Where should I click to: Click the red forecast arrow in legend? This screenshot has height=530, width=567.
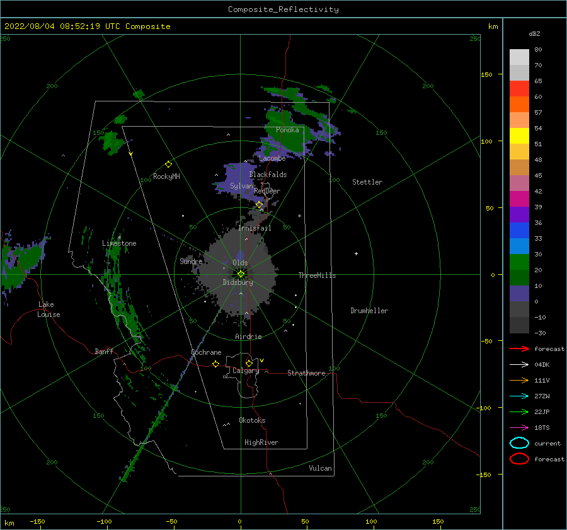pos(519,349)
